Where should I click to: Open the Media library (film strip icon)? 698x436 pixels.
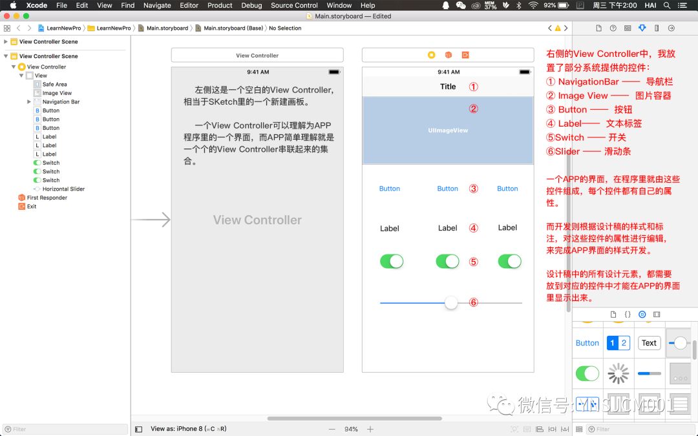click(657, 314)
